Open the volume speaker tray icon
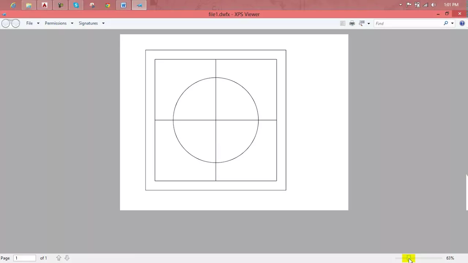Image resolution: width=468 pixels, height=263 pixels. coord(434,5)
